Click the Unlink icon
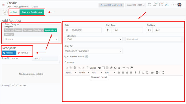Image resolution: width=186 pixels, height=104 pixels. [x=128, y=68]
